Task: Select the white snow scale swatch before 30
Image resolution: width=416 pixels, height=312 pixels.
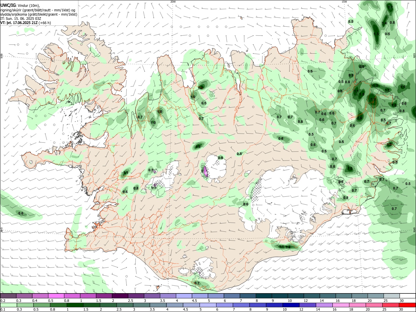Action: [408, 296]
